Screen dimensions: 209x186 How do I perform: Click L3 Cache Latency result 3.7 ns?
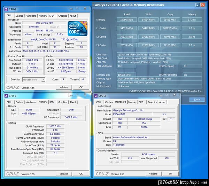[192, 45]
